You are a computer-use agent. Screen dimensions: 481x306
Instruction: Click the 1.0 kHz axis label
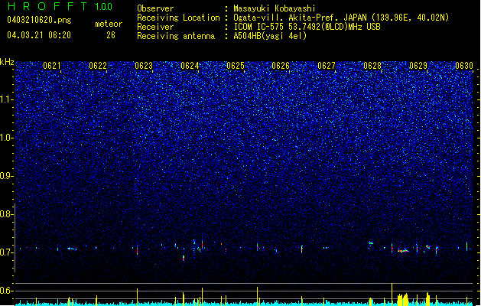[x=7, y=138]
